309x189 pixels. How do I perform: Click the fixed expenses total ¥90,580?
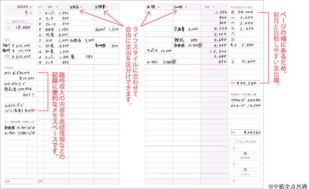pyautogui.click(x=247, y=83)
